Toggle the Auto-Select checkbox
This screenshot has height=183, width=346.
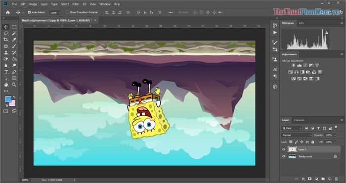click(x=29, y=12)
